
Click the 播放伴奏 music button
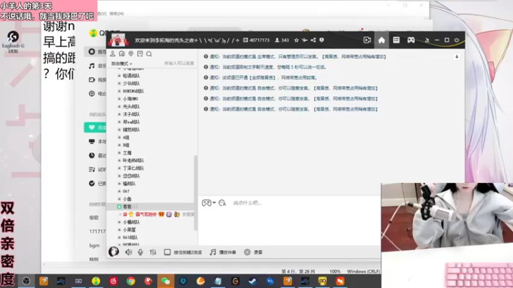(x=223, y=252)
